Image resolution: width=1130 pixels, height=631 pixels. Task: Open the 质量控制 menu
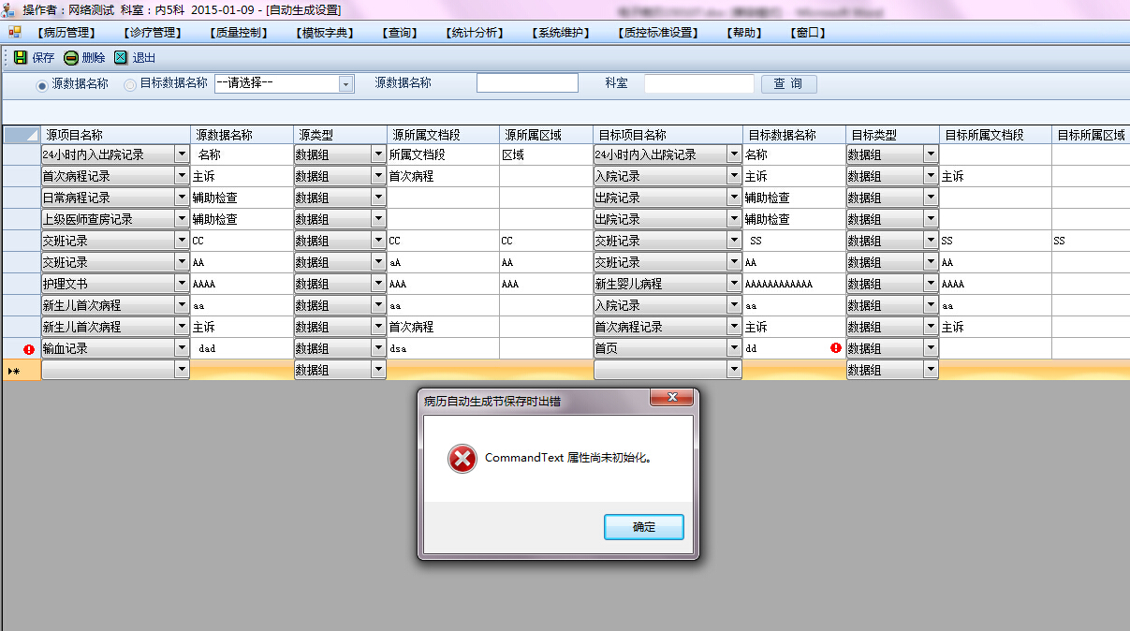tap(240, 33)
